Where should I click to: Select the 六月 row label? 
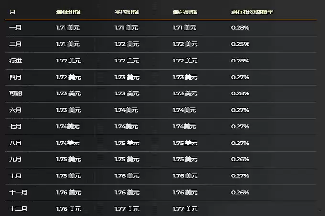(x=15, y=110)
